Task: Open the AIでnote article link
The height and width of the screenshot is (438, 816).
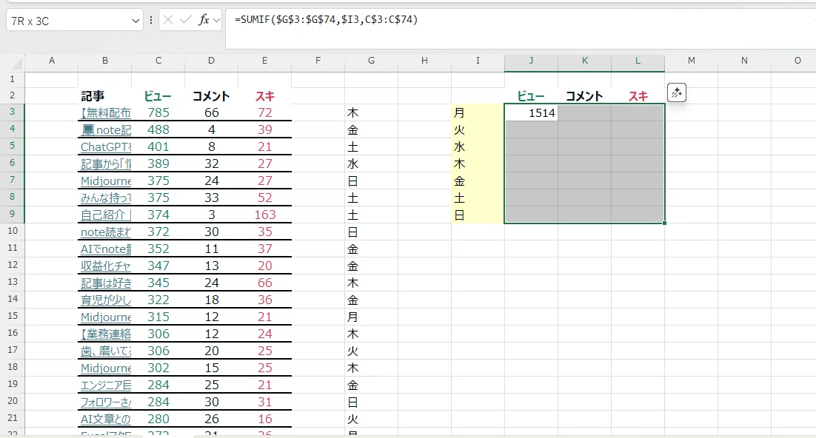Action: tap(106, 249)
